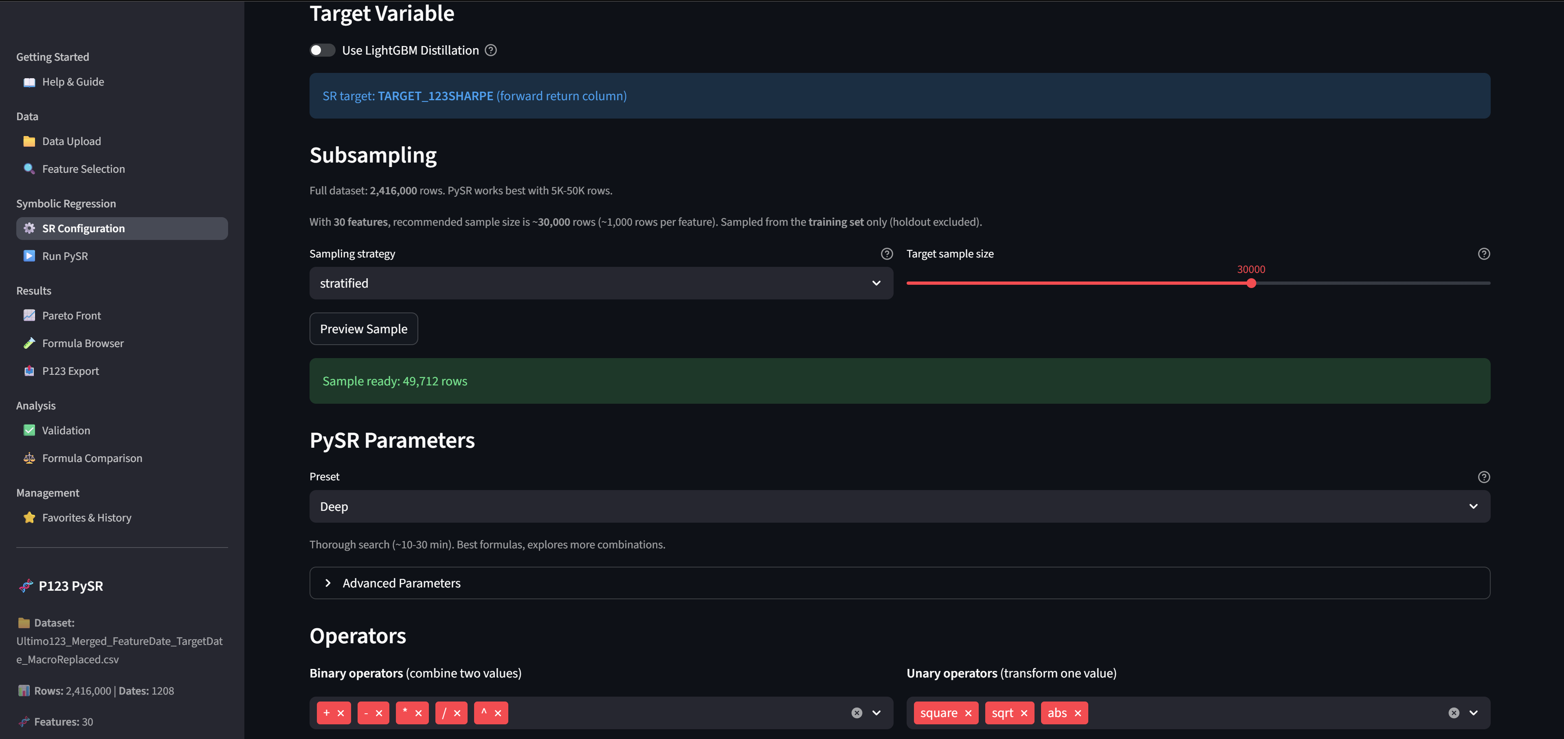Remove the square unary operator tag

click(x=968, y=713)
